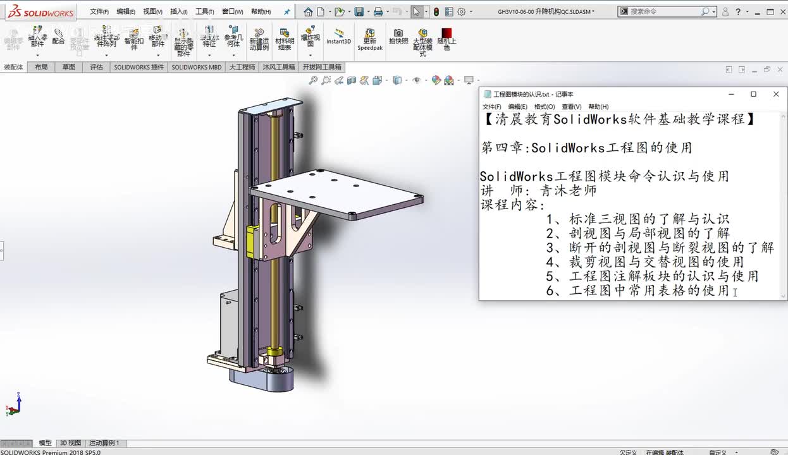
Task: Select Move Component (移动零部件) tool
Action: click(x=157, y=36)
